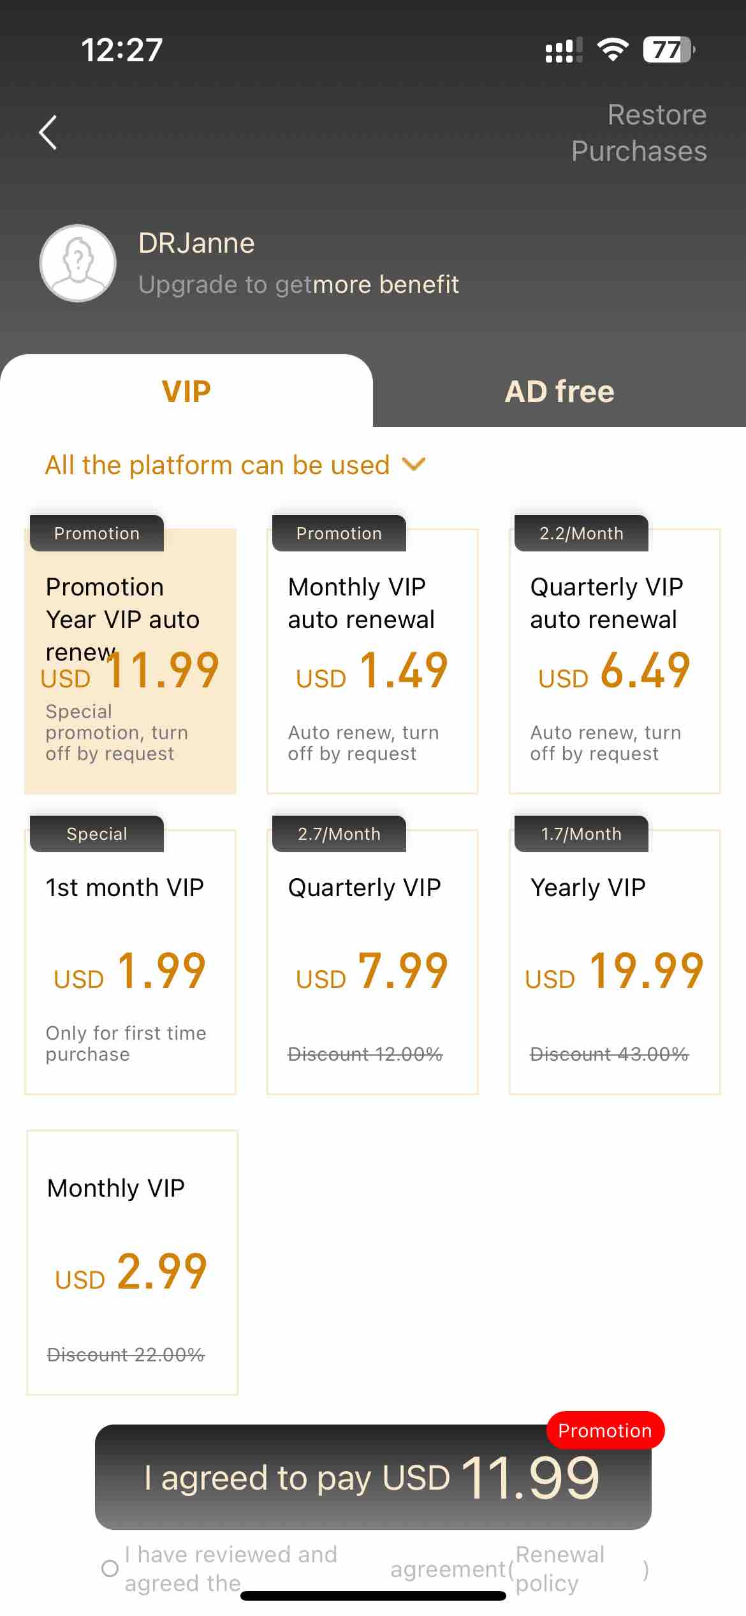Image resolution: width=746 pixels, height=1616 pixels.
Task: Choose the Monthly VIP 2.99 plan
Action: click(x=132, y=1262)
